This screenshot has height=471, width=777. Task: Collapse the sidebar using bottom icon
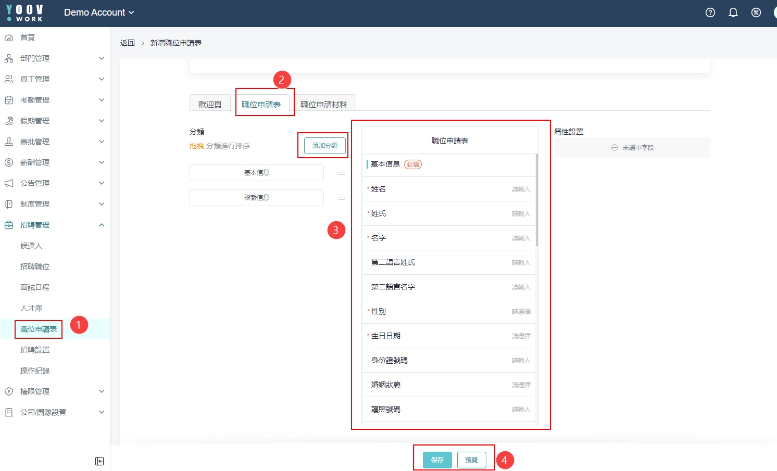pos(99,461)
